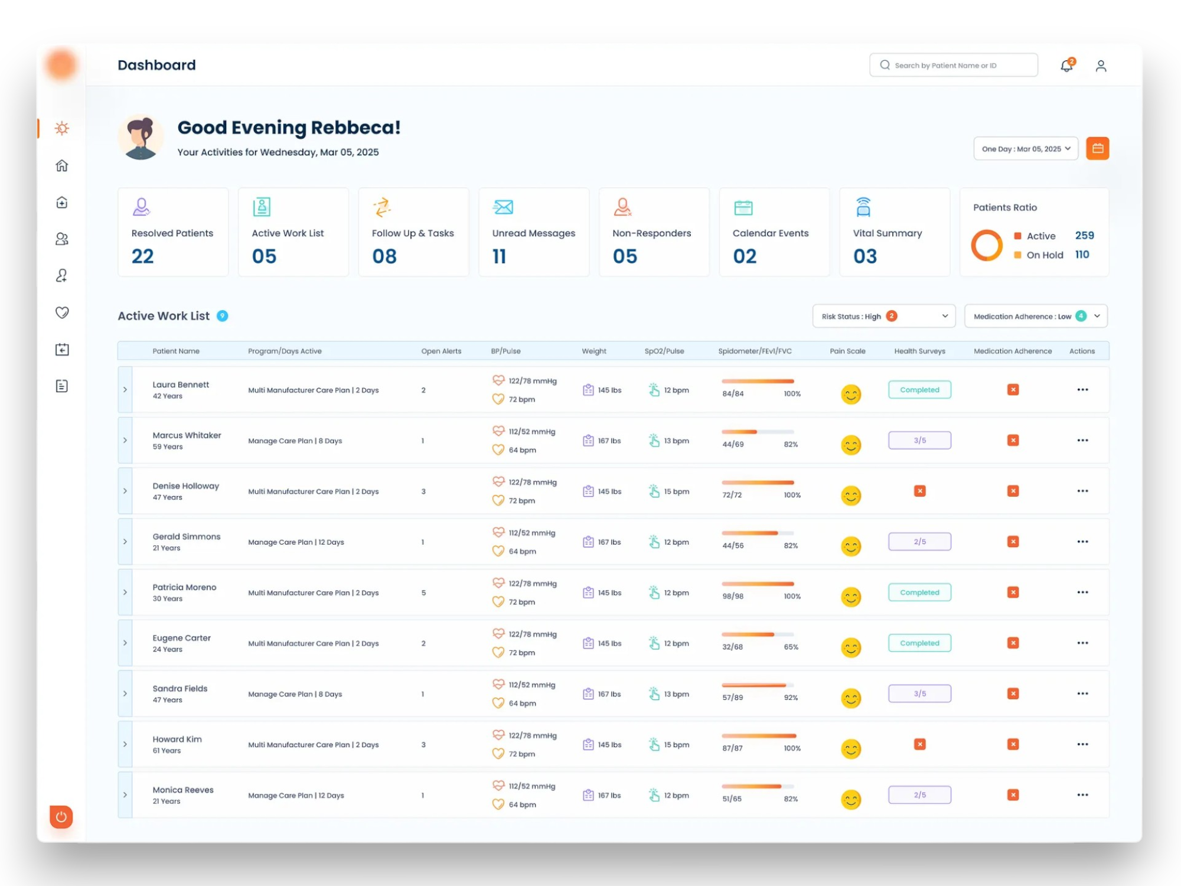Expand Marcus Whitaker's row chevron
The image size is (1181, 886).
point(125,441)
